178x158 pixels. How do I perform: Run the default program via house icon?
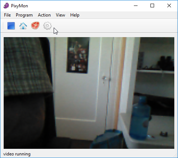point(23,26)
